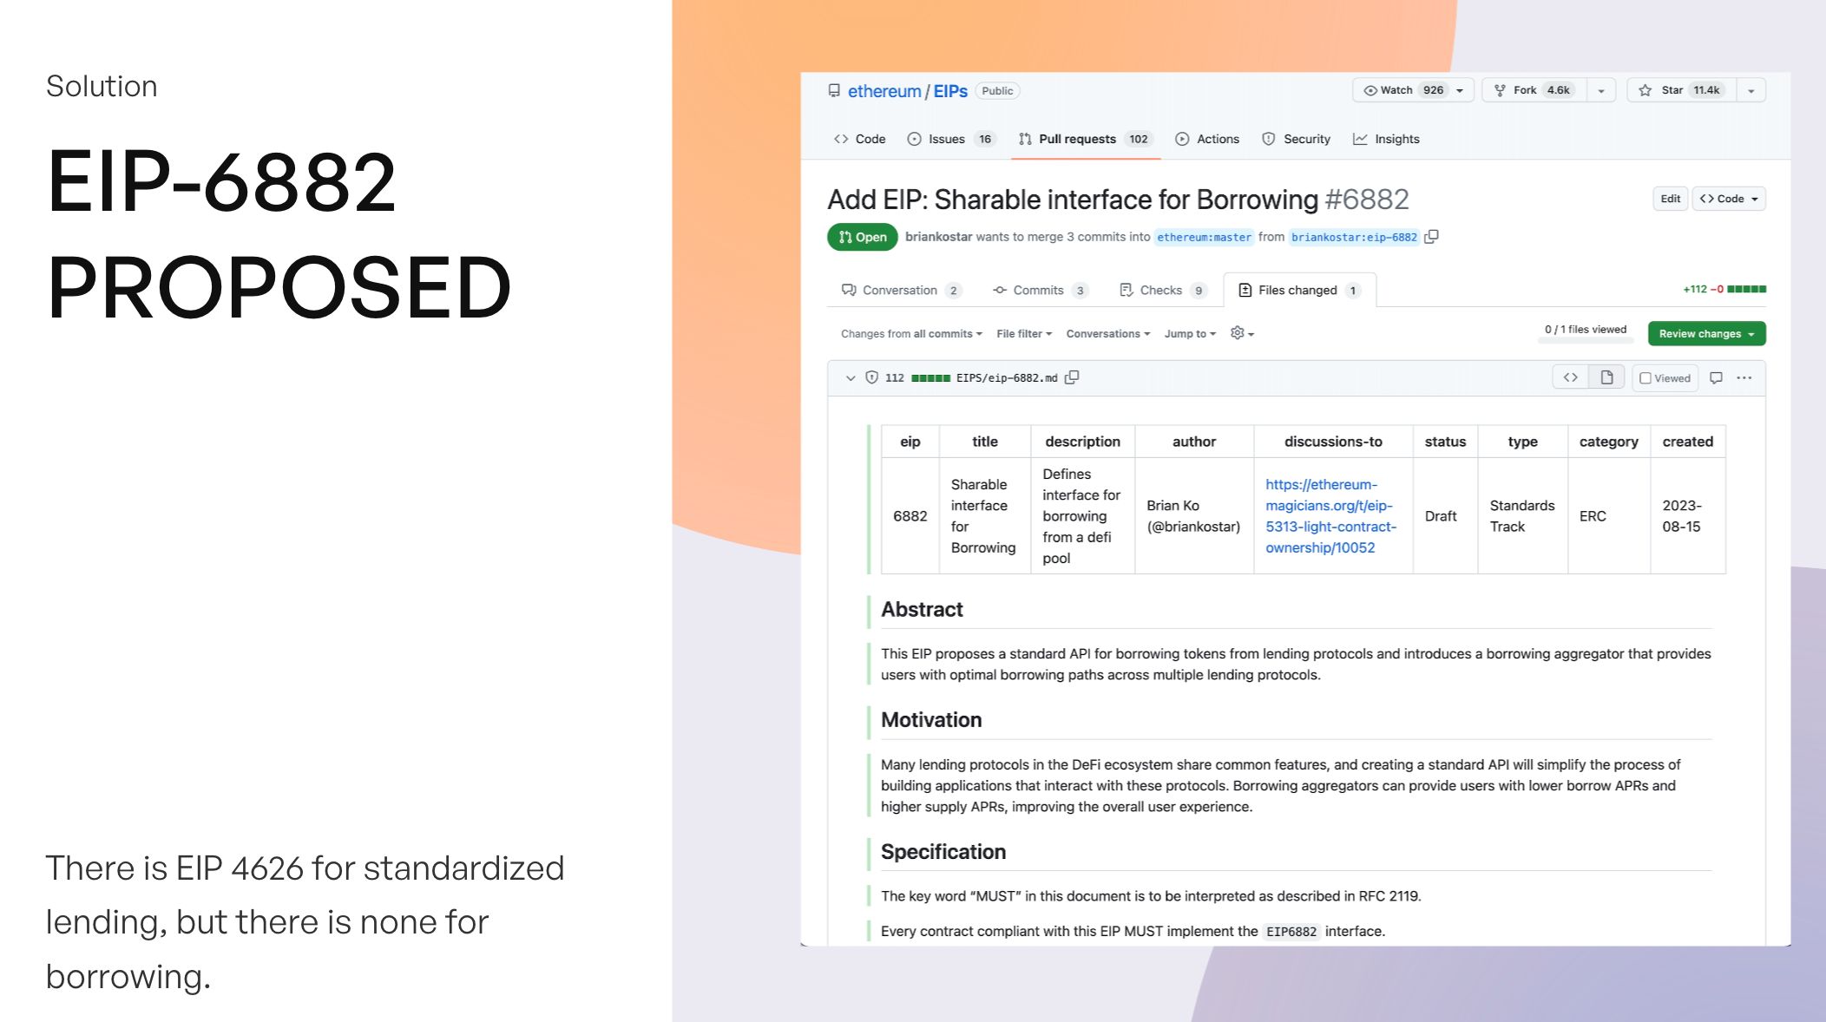The image size is (1826, 1022).
Task: Click the Code dropdown button top right
Action: pos(1730,198)
